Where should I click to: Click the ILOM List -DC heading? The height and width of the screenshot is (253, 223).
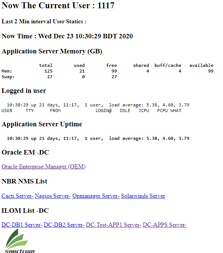(x=25, y=211)
